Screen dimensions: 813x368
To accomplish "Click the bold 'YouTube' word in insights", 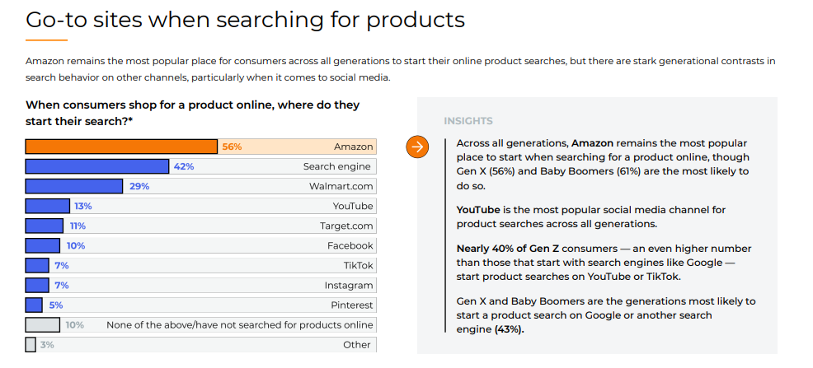I will (480, 210).
